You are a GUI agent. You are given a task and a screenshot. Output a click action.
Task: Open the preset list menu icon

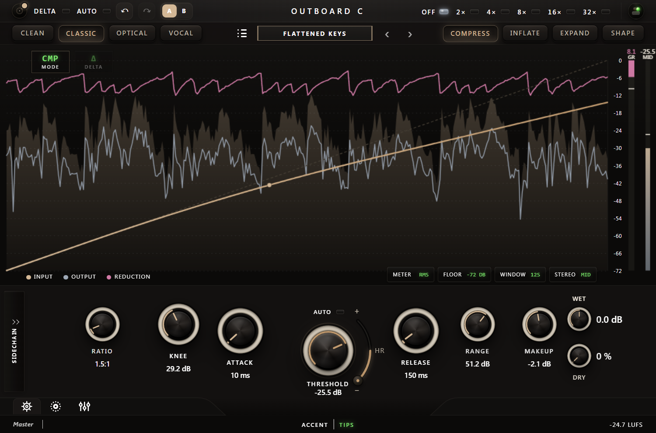coord(242,33)
